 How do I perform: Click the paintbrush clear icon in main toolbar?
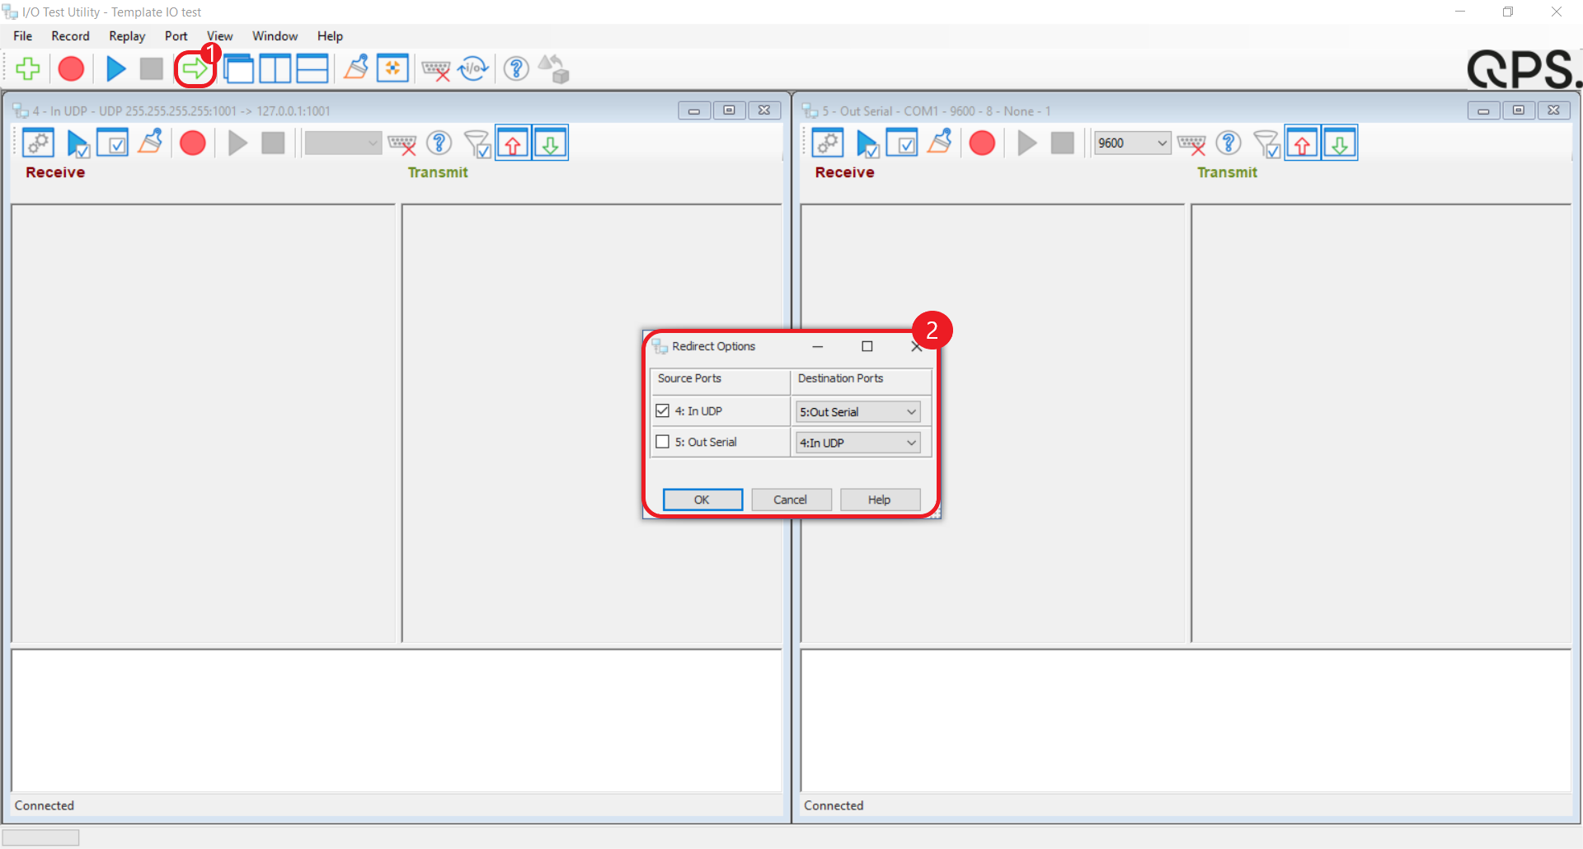[x=356, y=68]
